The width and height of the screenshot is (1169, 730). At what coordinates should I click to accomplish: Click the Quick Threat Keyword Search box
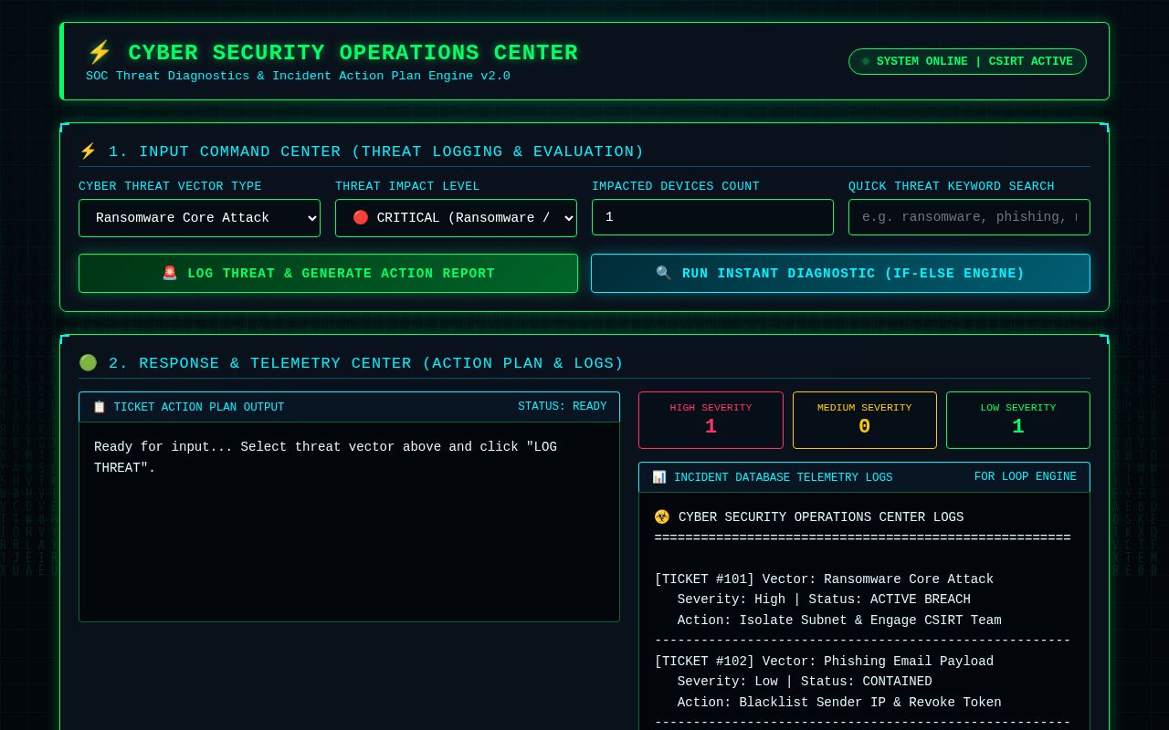pos(969,217)
